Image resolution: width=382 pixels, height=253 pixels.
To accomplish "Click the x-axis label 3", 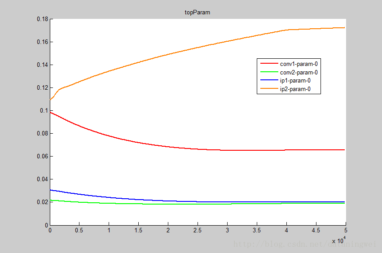I will (x=227, y=231).
